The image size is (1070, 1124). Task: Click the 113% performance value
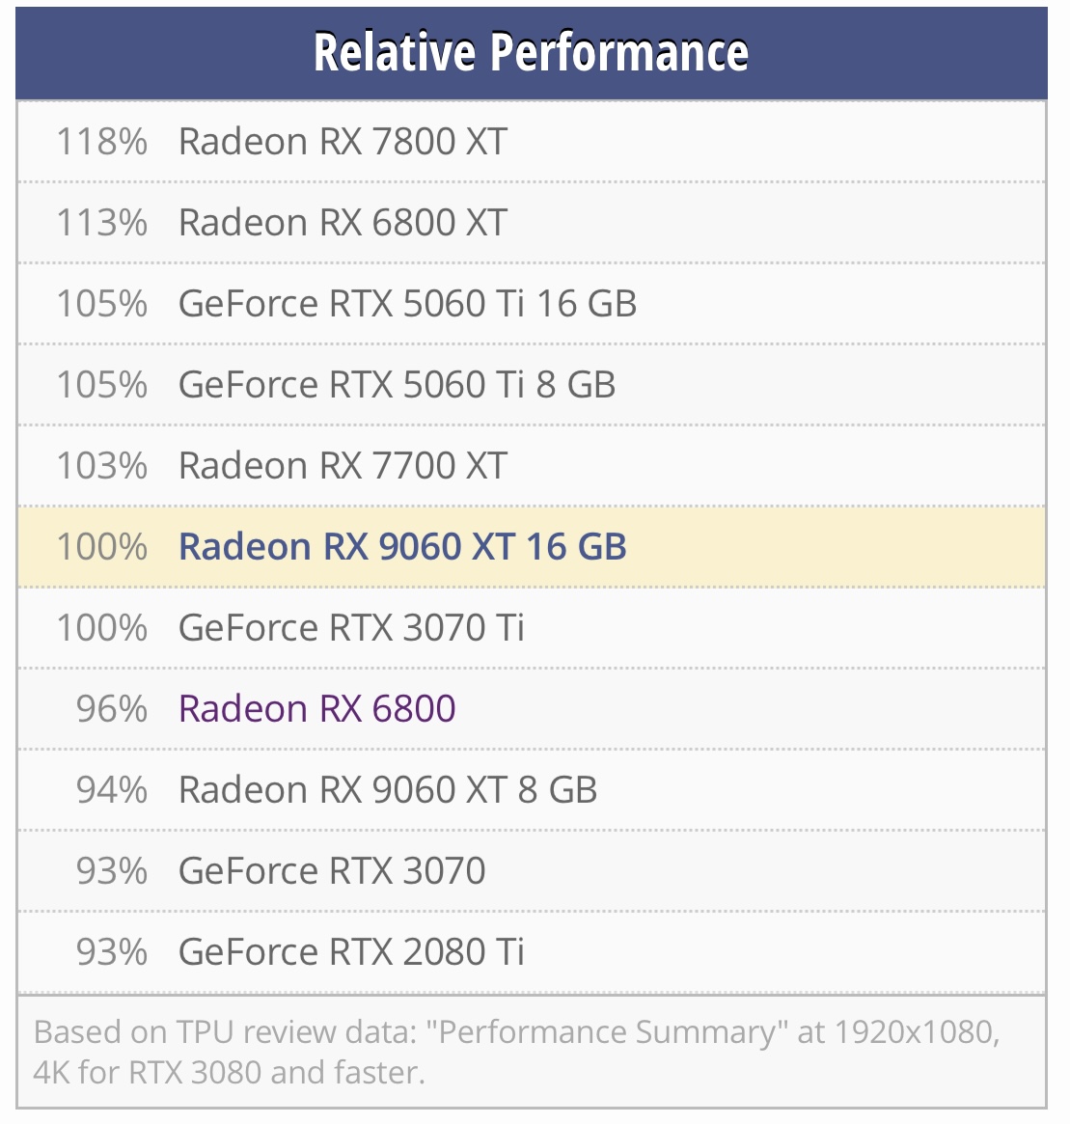(x=101, y=223)
